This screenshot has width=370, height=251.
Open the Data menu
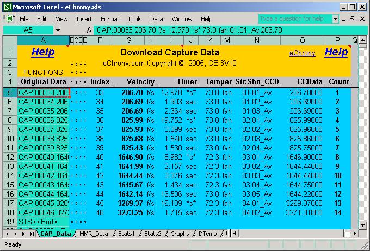click(x=157, y=19)
